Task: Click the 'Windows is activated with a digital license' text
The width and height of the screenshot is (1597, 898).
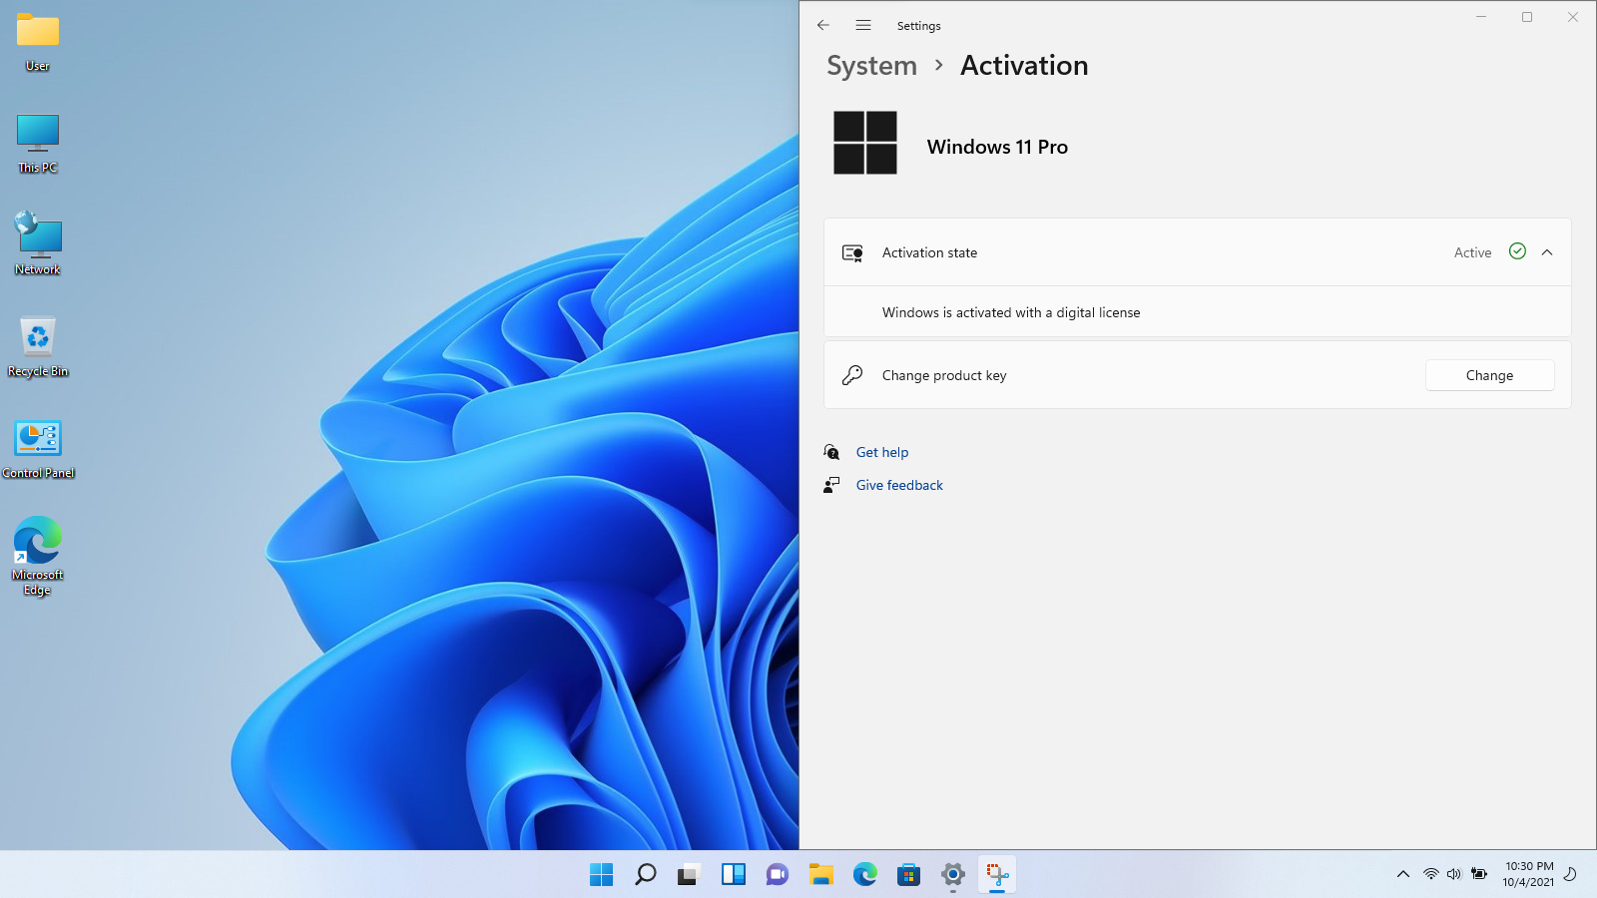Action: tap(1011, 312)
